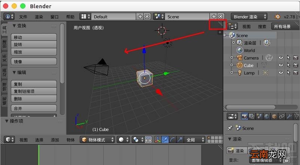The height and width of the screenshot is (165, 300).
Task: Open the screen layout browser icon
Action: (85, 17)
